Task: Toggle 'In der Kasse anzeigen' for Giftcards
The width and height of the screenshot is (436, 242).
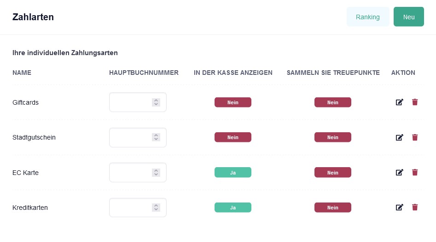Action: click(x=233, y=102)
